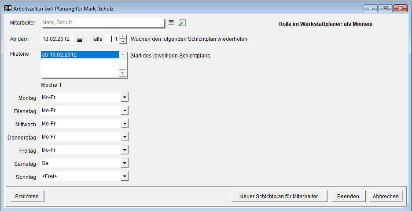Screen dimensions: 412x211
Task: Click the Historie list scroll down arrow
Action: tap(123, 73)
